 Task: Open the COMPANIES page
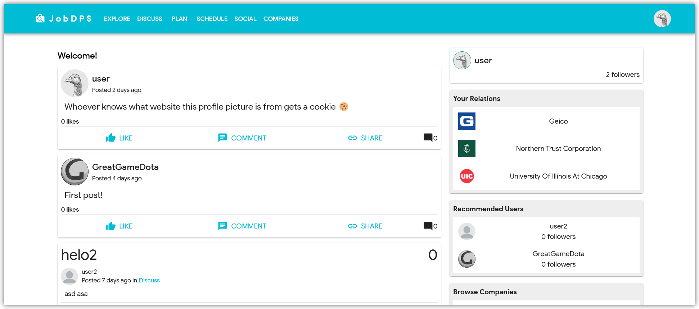point(281,19)
